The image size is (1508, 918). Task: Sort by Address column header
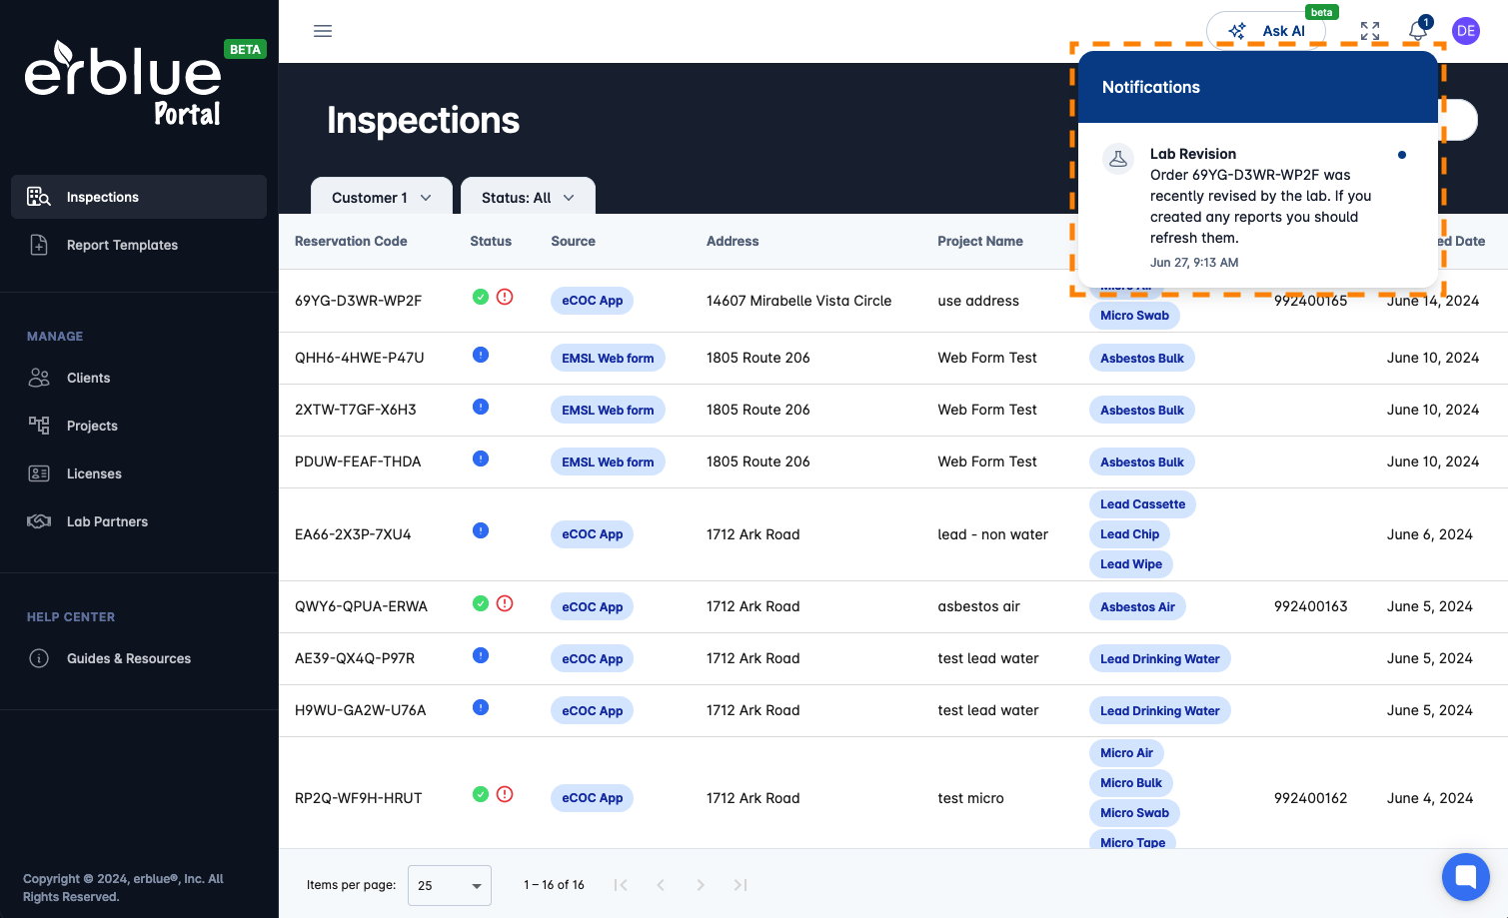733,241
